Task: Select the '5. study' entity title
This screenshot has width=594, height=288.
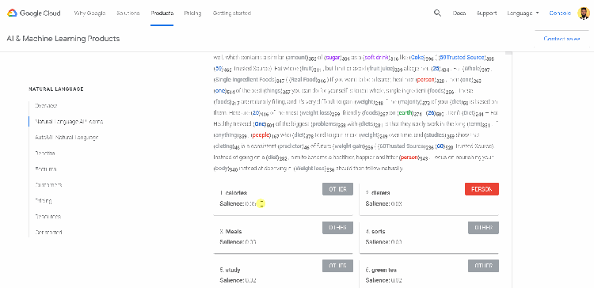Action: [230, 271]
